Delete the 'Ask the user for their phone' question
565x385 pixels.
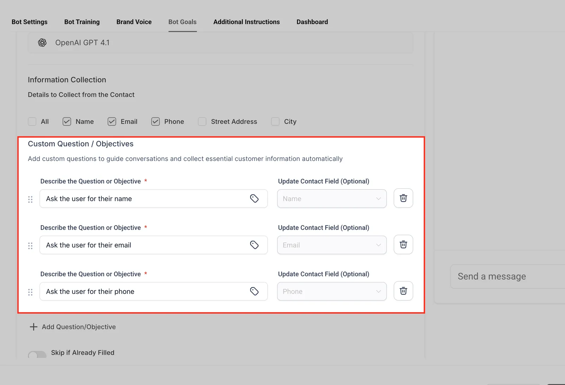(x=403, y=291)
